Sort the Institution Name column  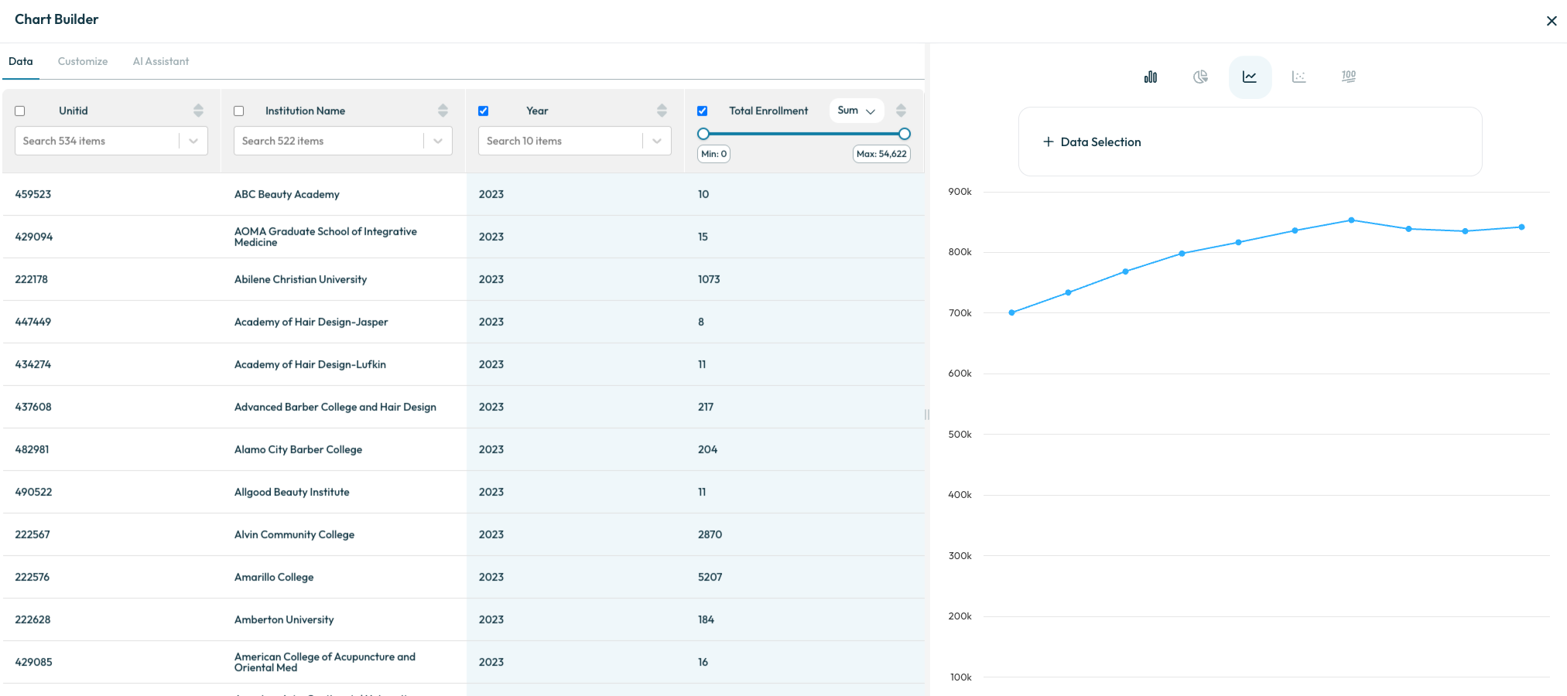[x=443, y=111]
